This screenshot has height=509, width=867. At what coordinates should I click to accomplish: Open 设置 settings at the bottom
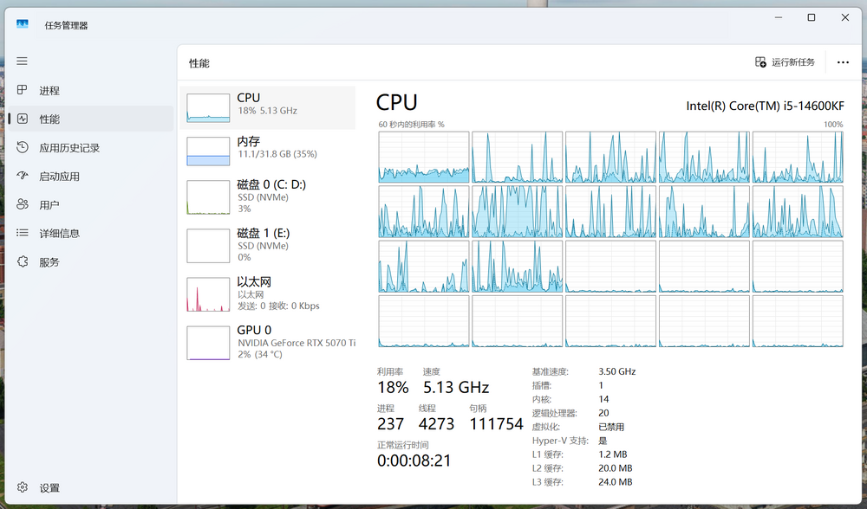(91, 488)
